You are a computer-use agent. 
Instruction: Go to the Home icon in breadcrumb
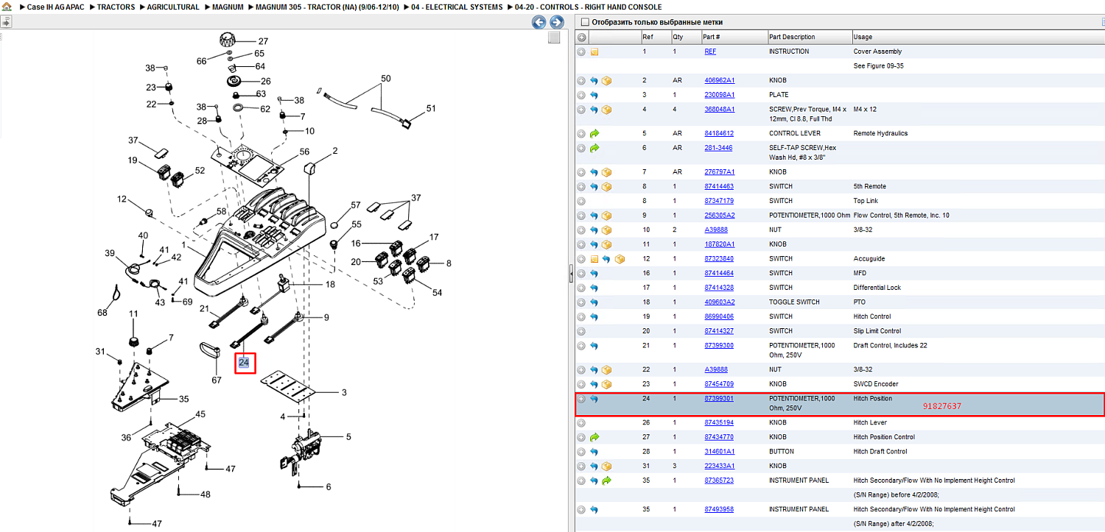tap(6, 7)
